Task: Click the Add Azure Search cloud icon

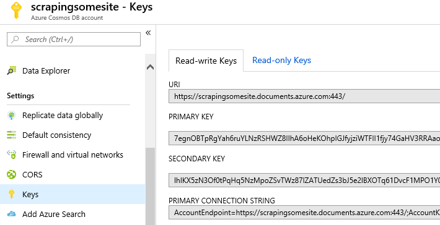Action: tap(12, 214)
